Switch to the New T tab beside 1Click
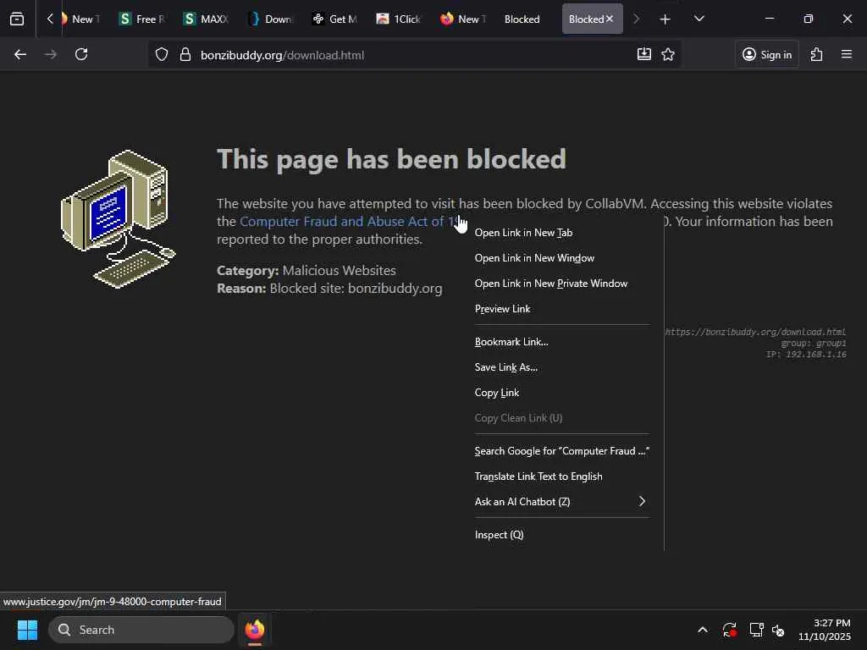Screen dimensions: 867x650 pyautogui.click(x=463, y=19)
